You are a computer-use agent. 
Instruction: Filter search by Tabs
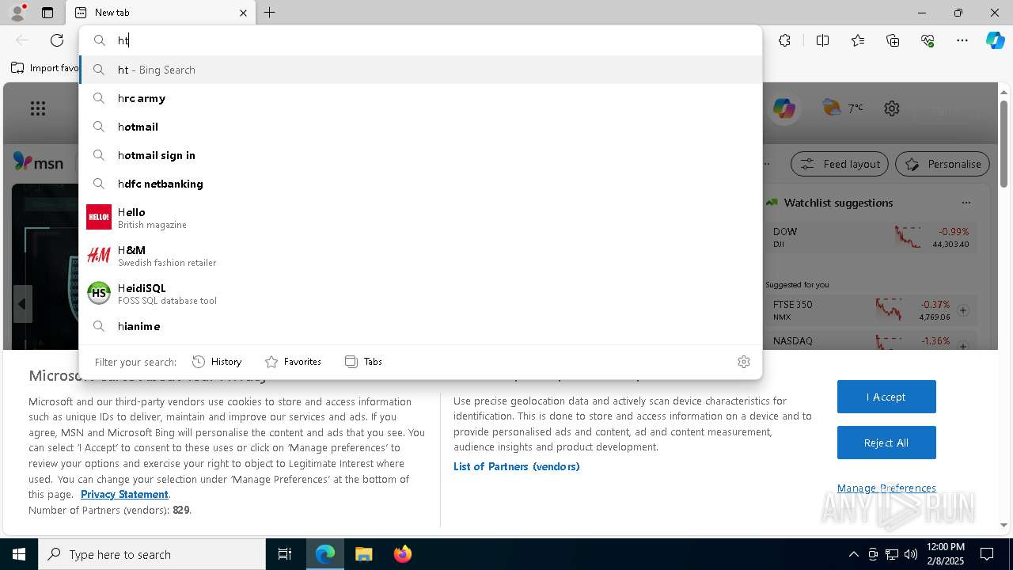[x=363, y=362]
